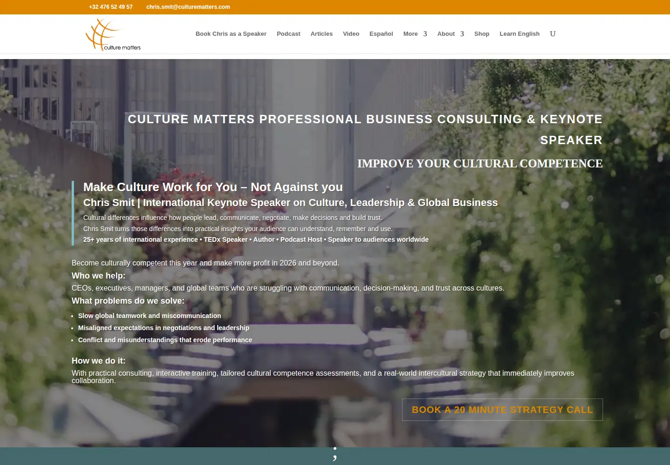Click the chris.smit@culturematters.com email link

tap(188, 7)
